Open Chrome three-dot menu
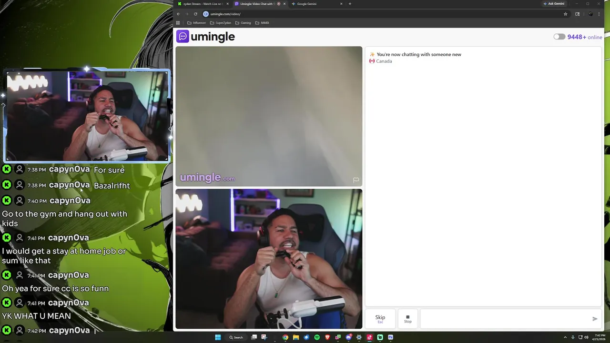 pos(599,14)
